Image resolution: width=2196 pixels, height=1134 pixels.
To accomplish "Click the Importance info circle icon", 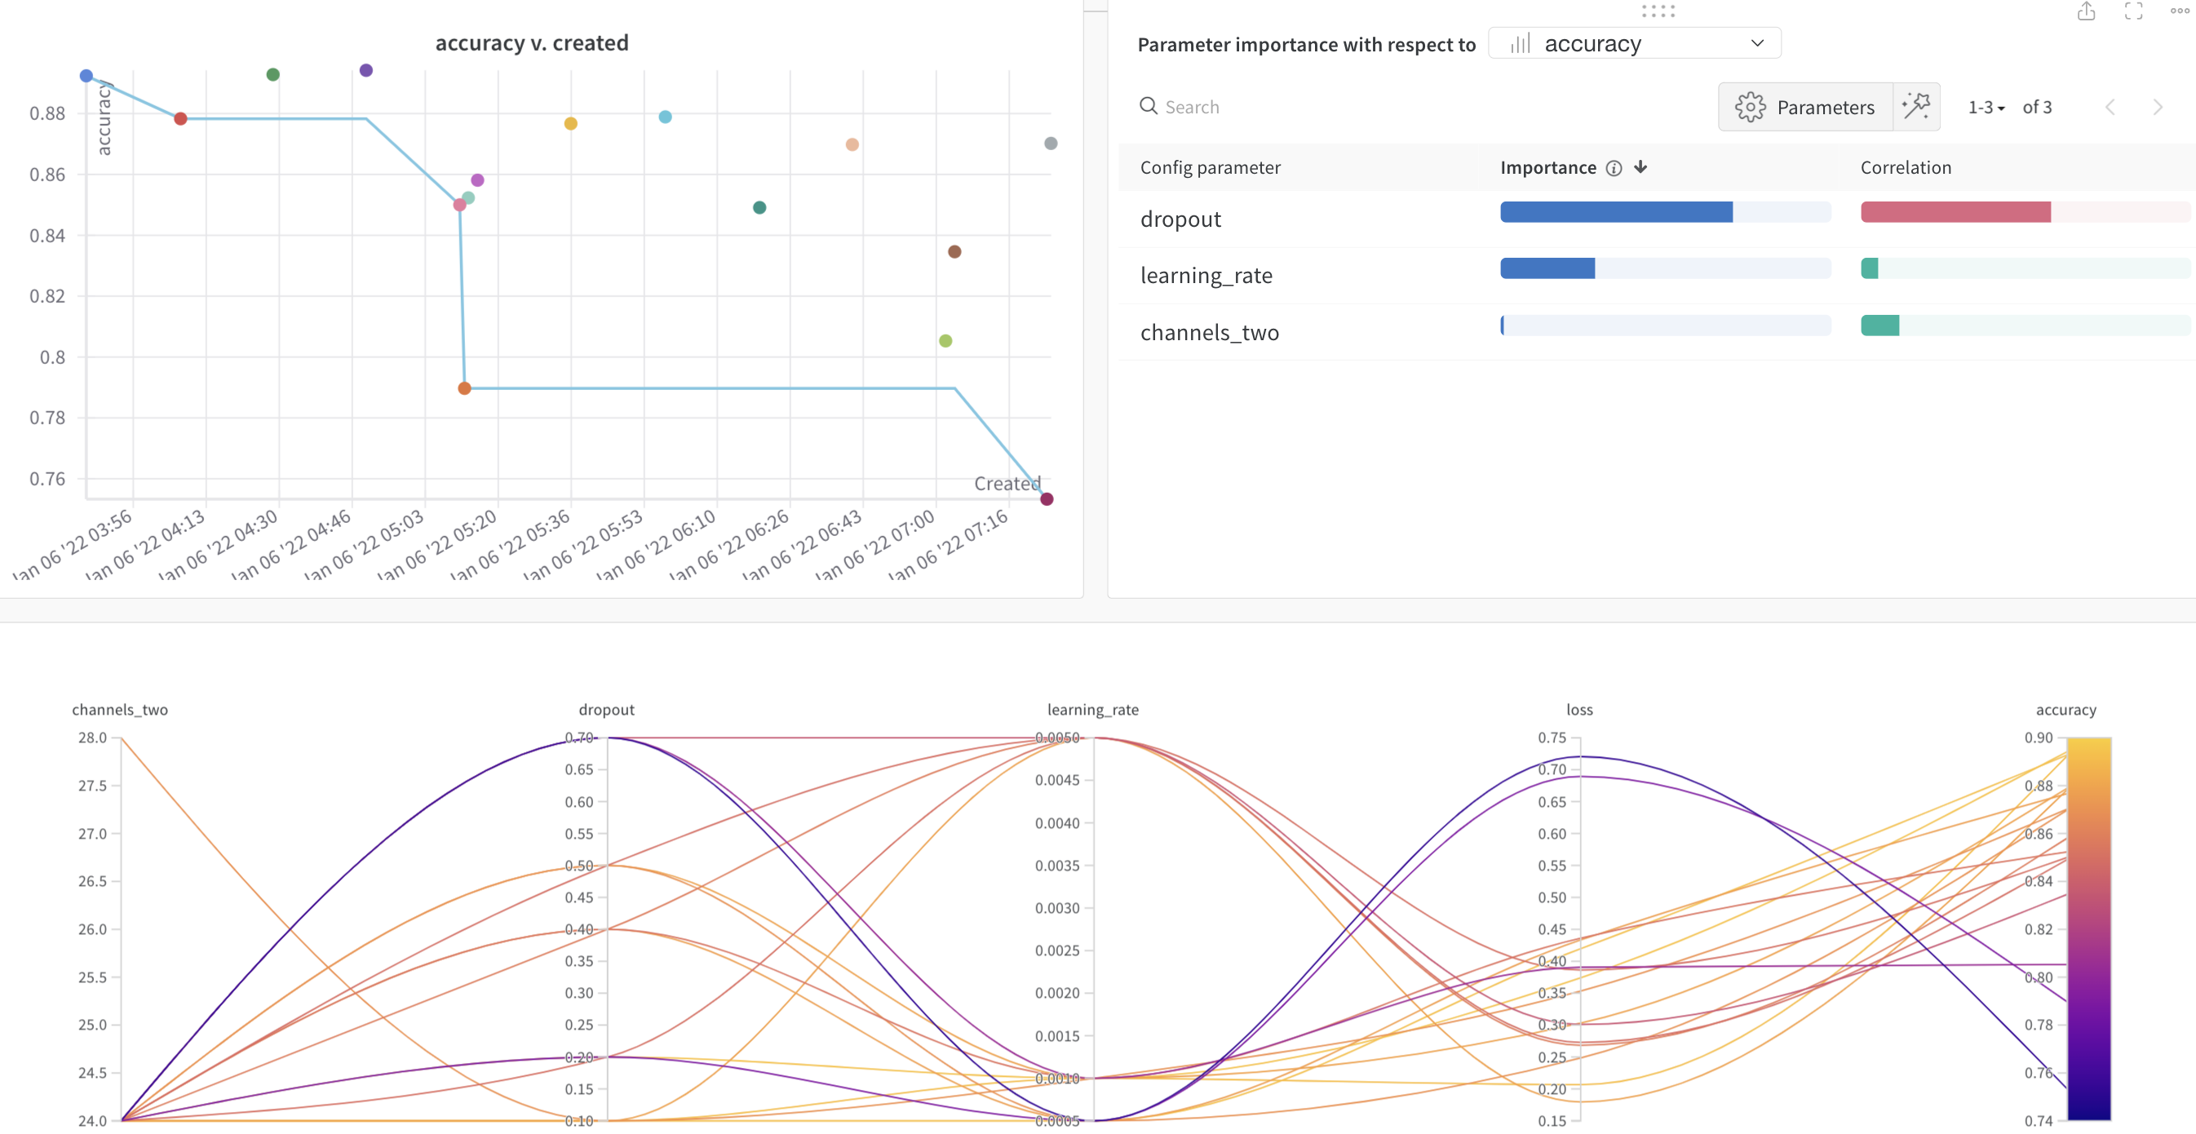I will click(1613, 168).
